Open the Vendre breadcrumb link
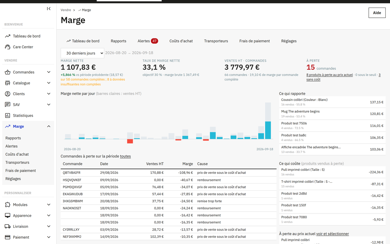Viewport: 390px width, 244px height. (x=66, y=10)
